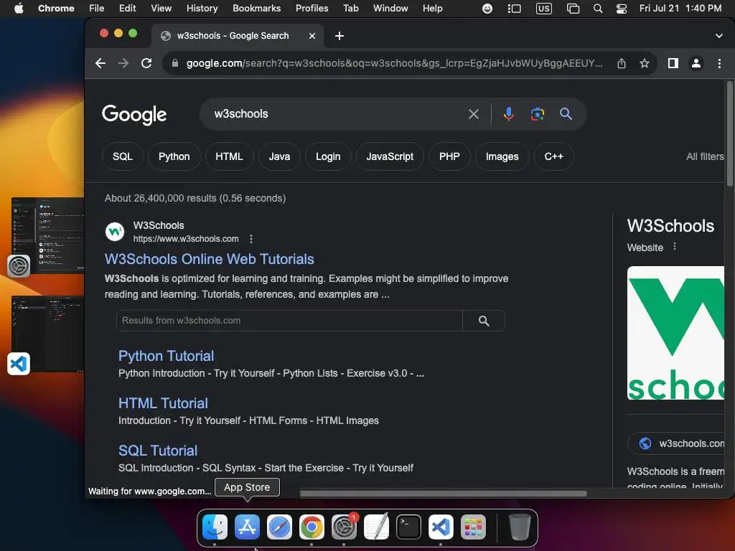
Task: Bookmark this page with the star icon
Action: click(x=645, y=63)
